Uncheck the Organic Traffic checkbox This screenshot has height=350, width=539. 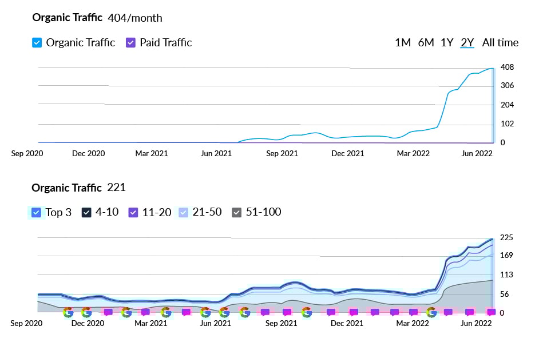37,42
